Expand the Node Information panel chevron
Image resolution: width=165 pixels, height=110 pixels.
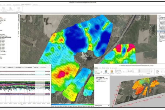(109, 105)
